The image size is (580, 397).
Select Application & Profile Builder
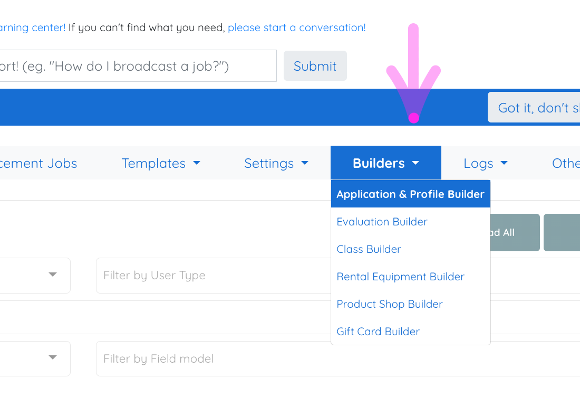point(410,194)
